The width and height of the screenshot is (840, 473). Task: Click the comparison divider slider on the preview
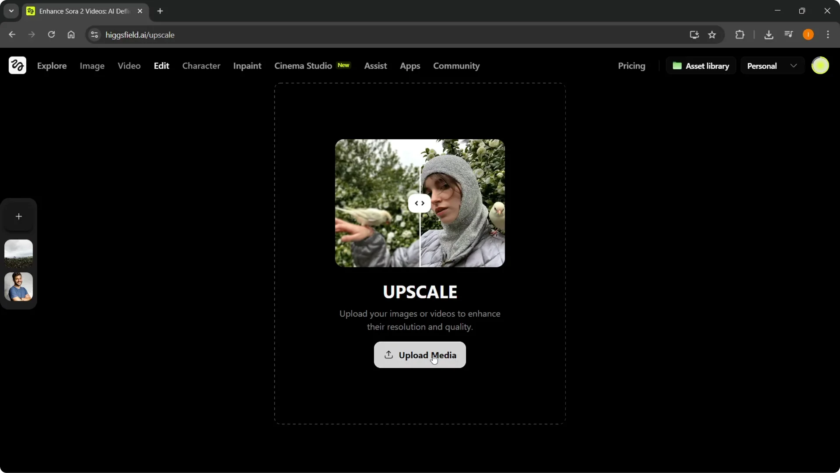point(420,203)
